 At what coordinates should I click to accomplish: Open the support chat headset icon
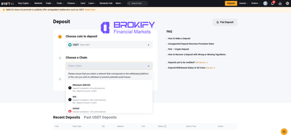click(x=284, y=132)
